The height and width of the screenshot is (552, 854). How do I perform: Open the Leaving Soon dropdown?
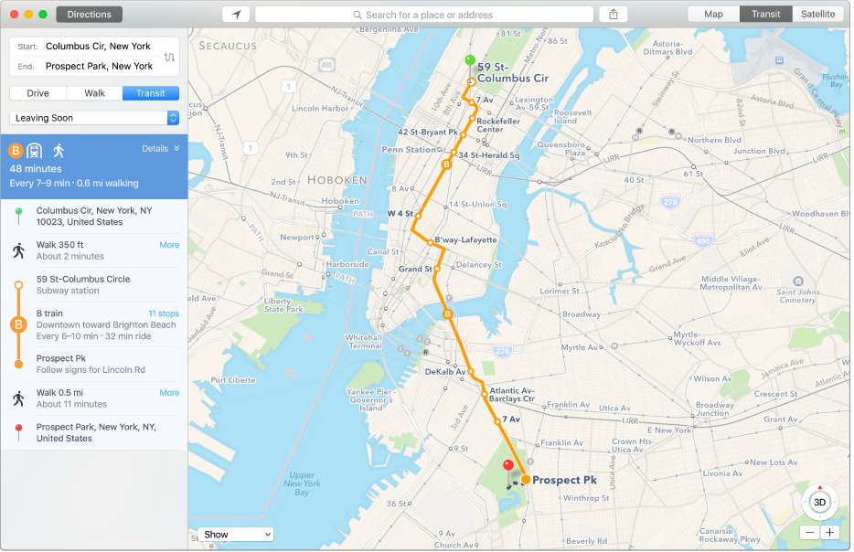tap(94, 118)
